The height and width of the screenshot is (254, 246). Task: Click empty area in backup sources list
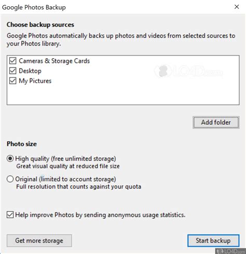coord(123,95)
